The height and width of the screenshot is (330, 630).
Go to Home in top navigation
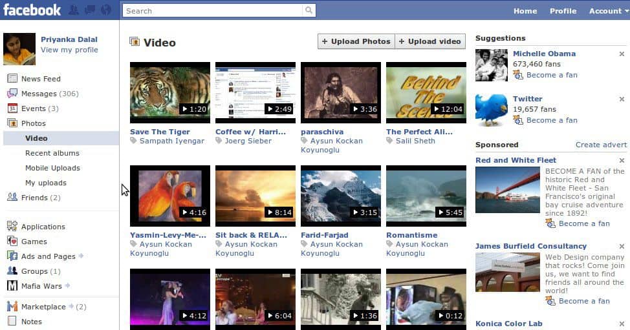tap(525, 11)
